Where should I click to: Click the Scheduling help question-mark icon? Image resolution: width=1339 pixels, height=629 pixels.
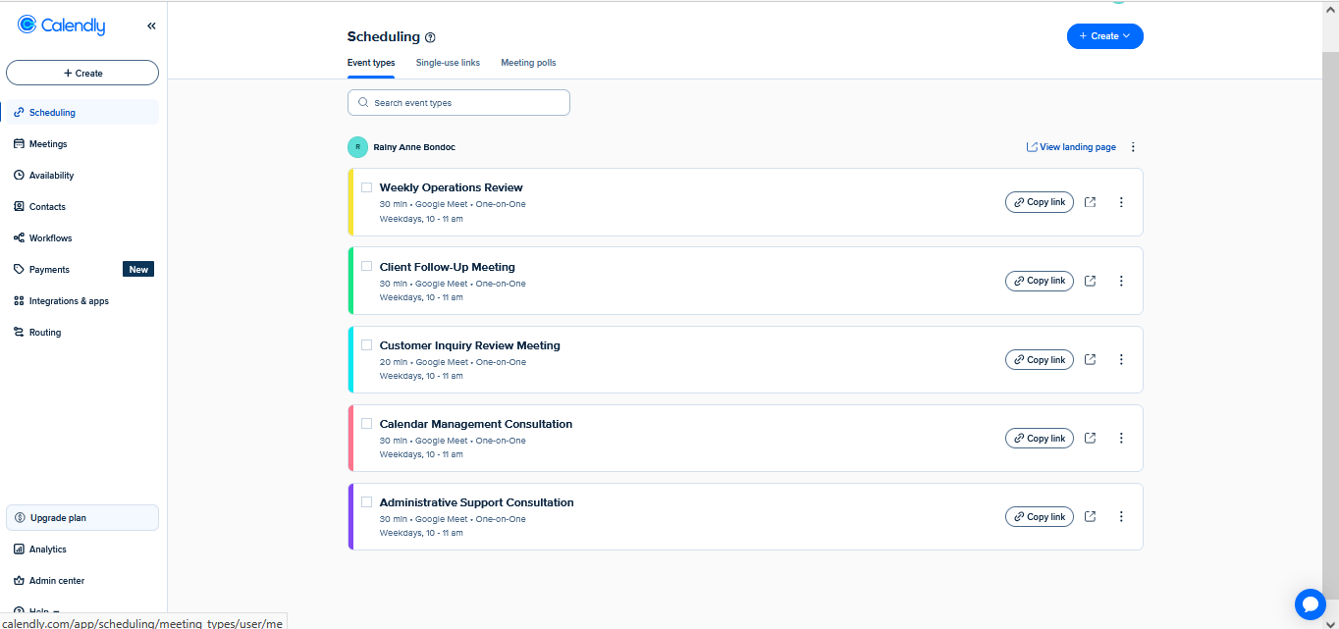click(x=430, y=37)
